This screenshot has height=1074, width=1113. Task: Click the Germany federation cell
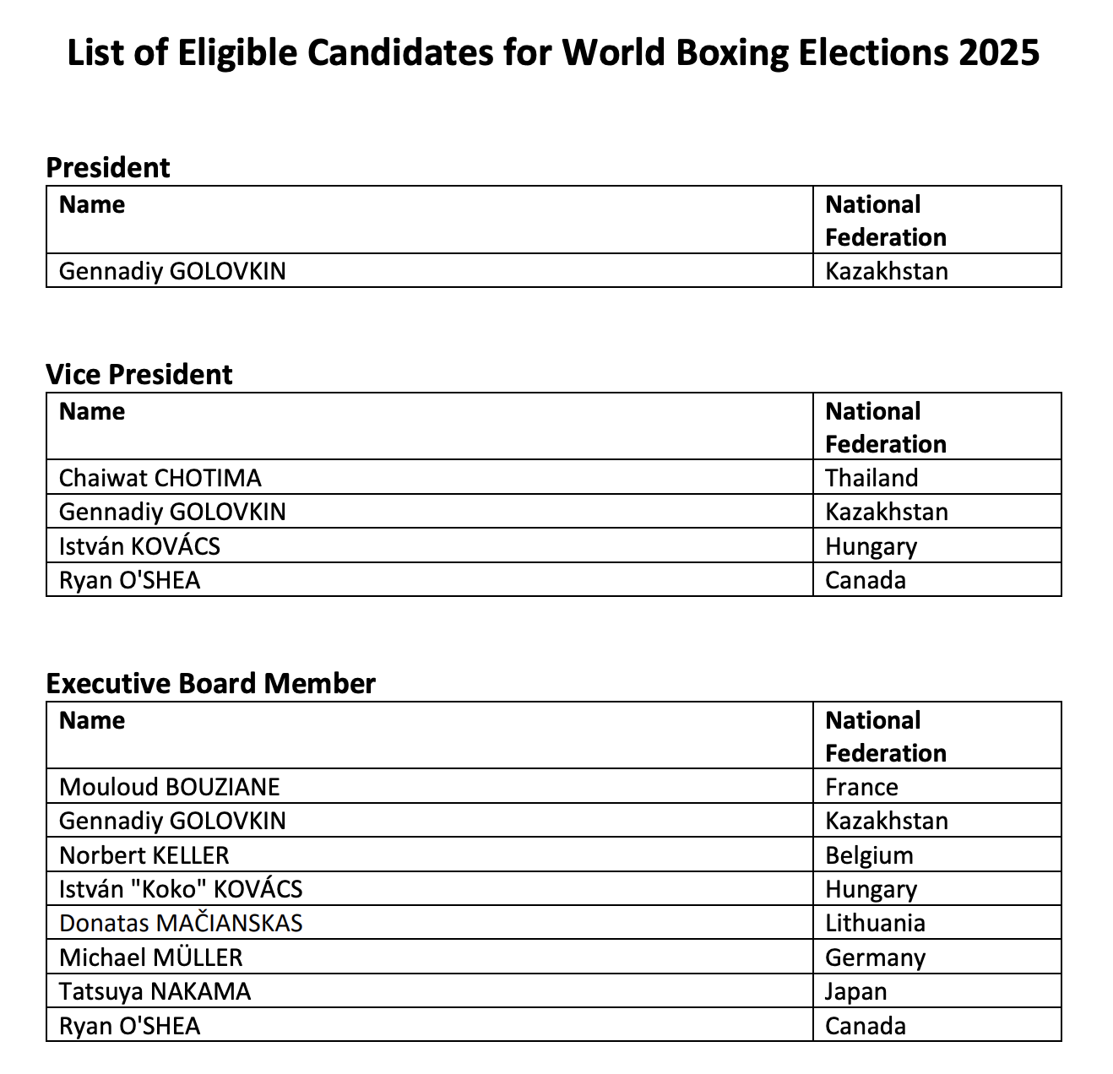(x=875, y=957)
